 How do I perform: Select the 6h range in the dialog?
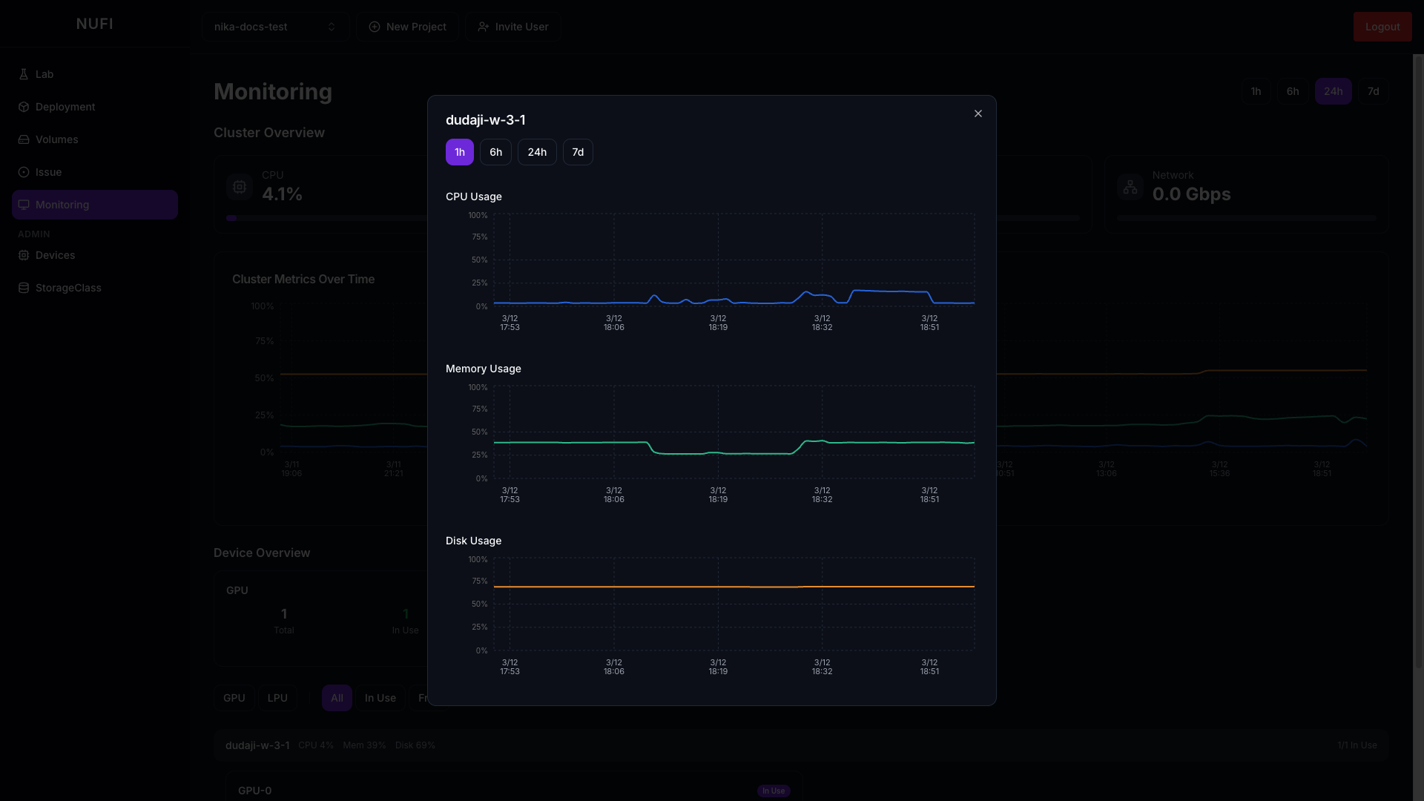click(495, 152)
